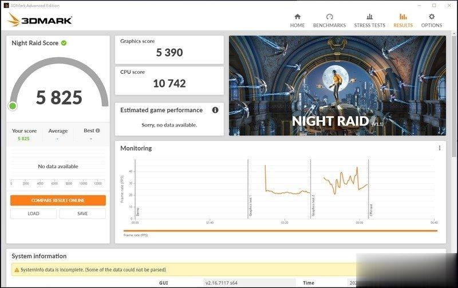The width and height of the screenshot is (458, 288).
Task: Click the green validation checkmark icon
Action: [64, 43]
